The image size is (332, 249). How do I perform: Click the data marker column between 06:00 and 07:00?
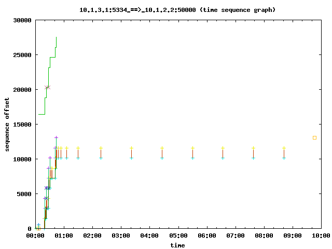(x=223, y=153)
